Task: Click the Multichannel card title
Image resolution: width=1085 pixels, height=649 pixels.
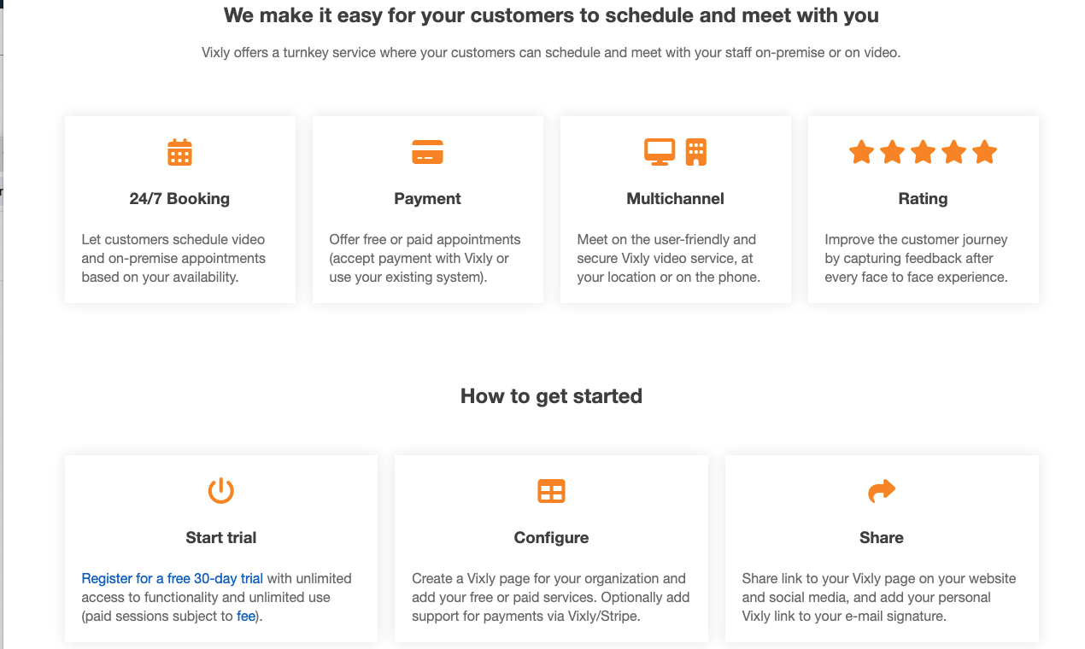Action: pyautogui.click(x=675, y=198)
